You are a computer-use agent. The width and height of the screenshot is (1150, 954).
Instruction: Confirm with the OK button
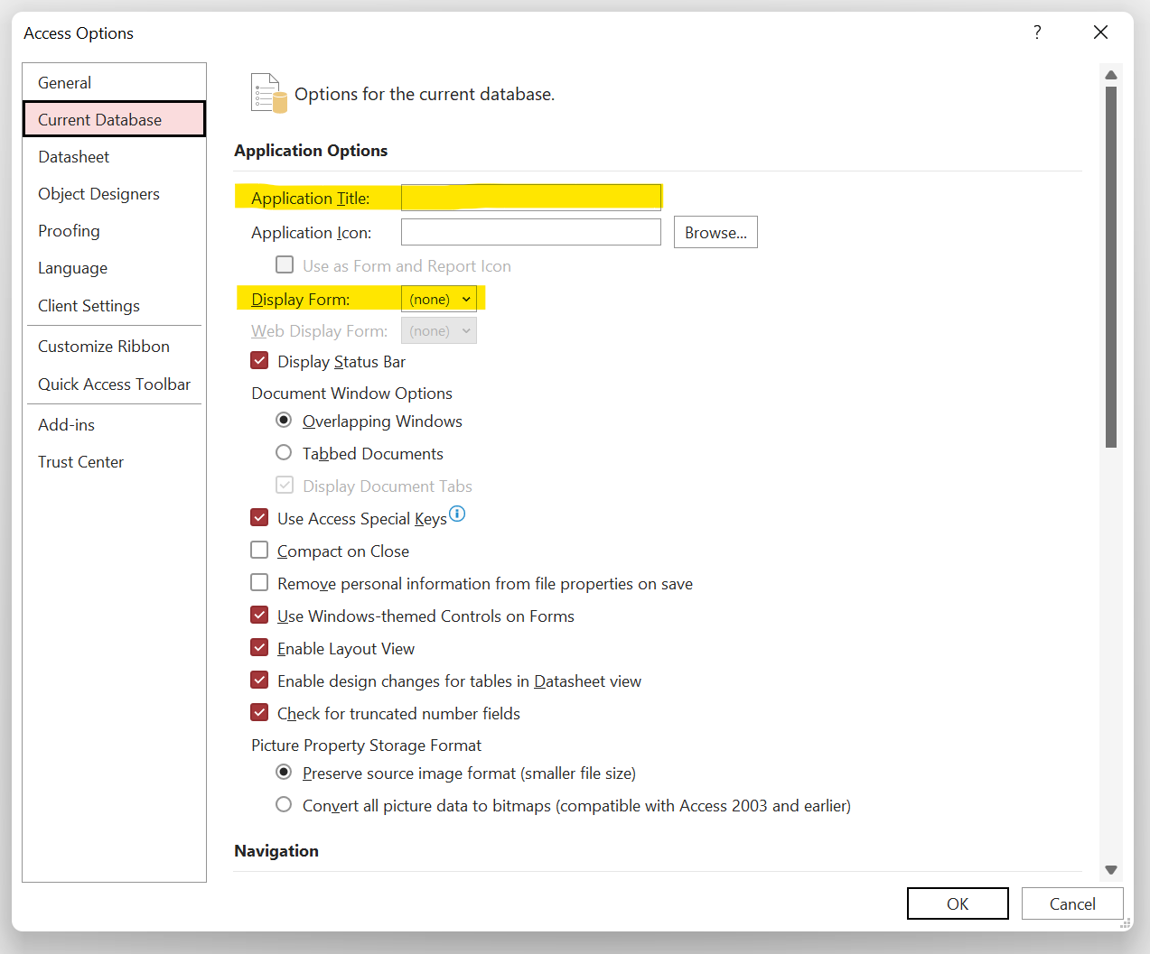[958, 903]
